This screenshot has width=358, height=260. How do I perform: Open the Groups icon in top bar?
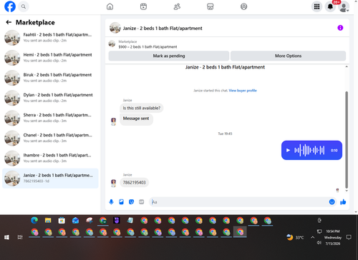(x=243, y=6)
